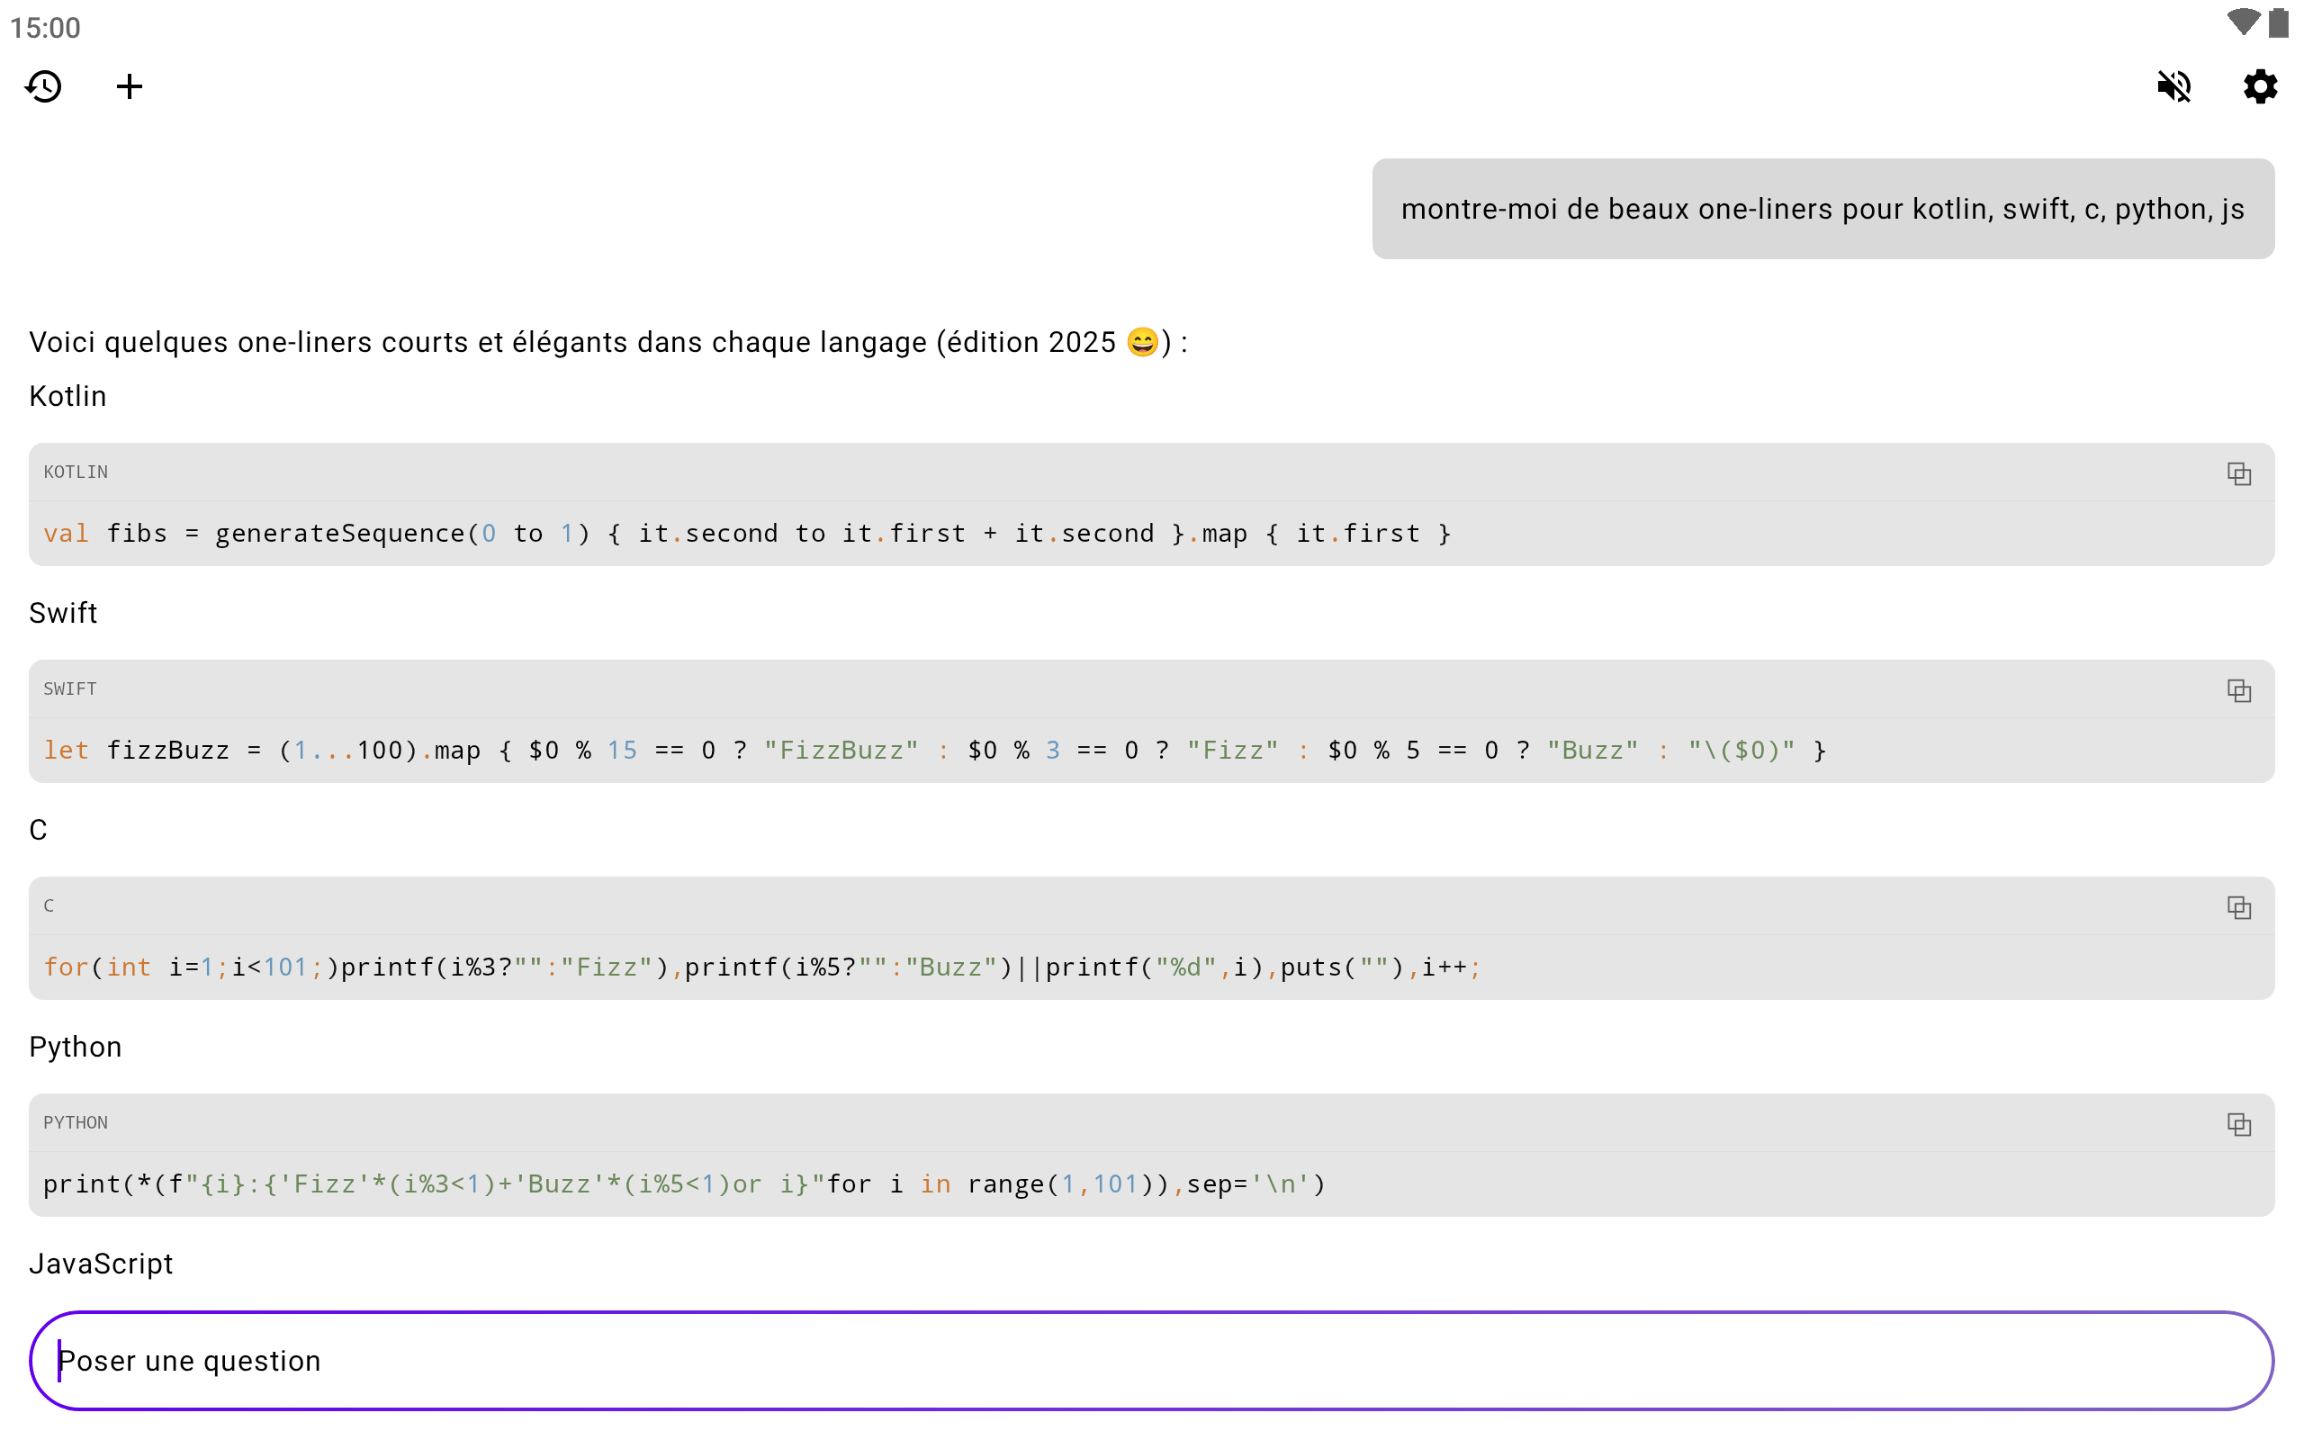This screenshot has height=1440, width=2304.
Task: Click the JavaScript heading text
Action: pos(101,1264)
